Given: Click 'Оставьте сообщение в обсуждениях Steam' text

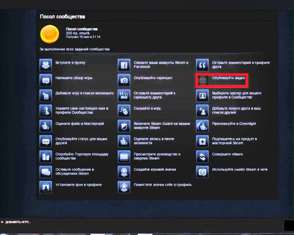Looking at the screenshot, I should (x=74, y=171).
